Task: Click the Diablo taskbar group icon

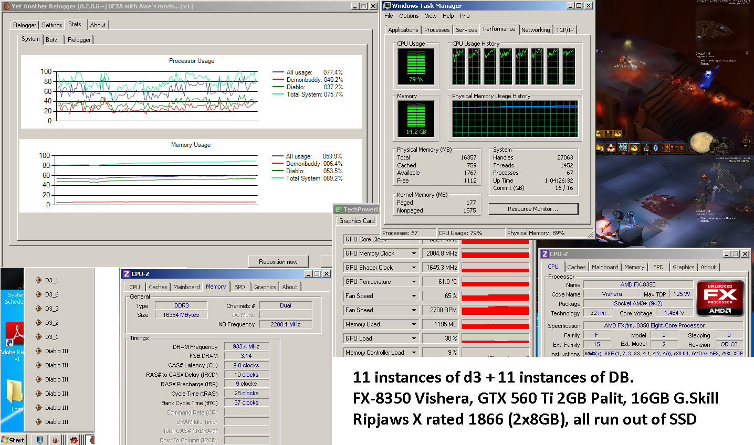Action: pyautogui.click(x=56, y=440)
